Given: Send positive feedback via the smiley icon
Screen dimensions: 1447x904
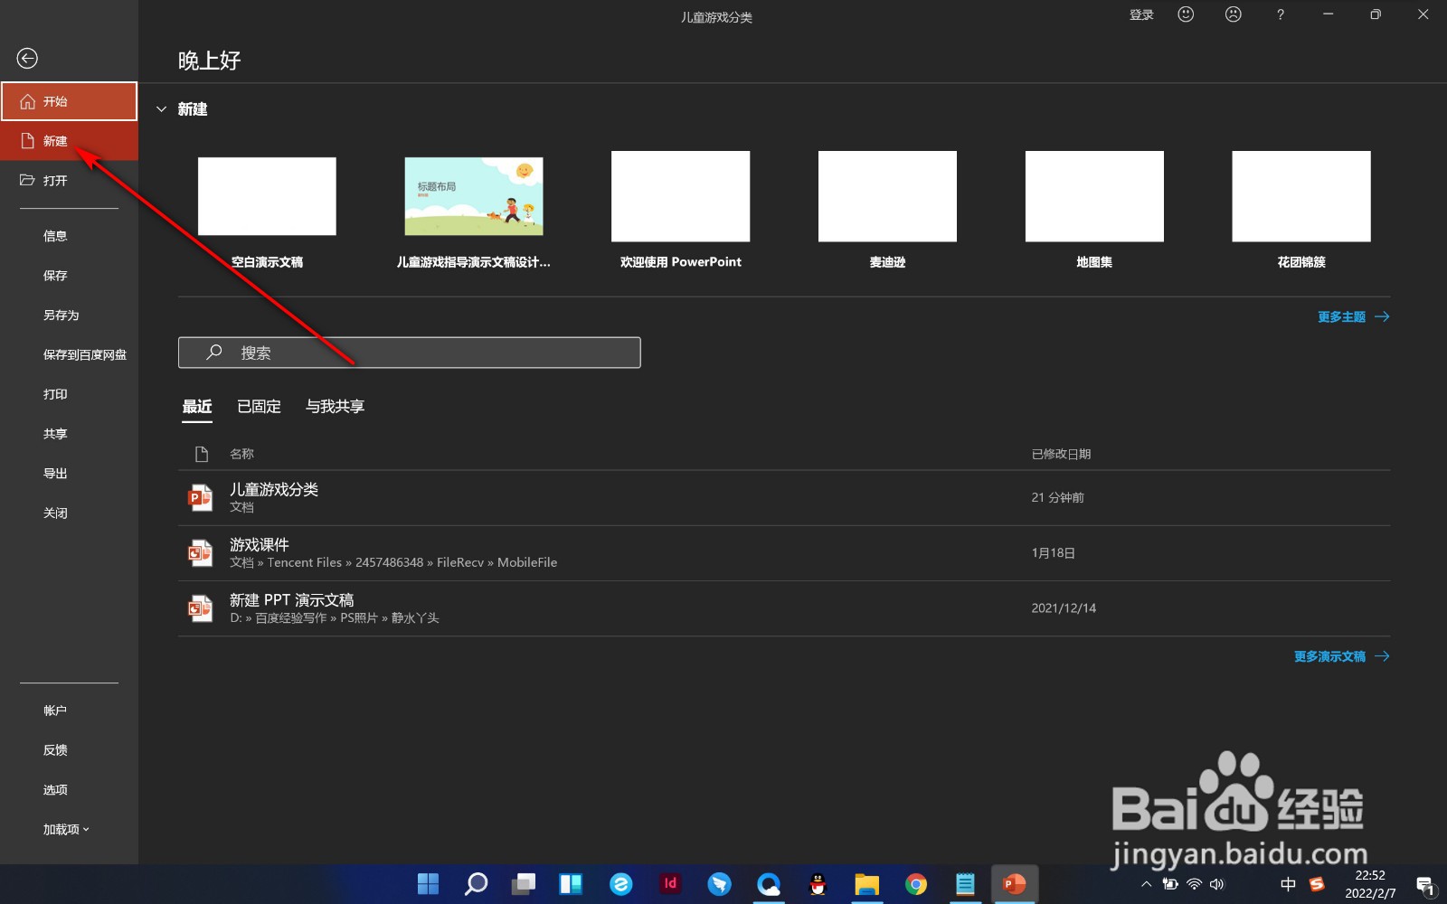Looking at the screenshot, I should click(x=1186, y=14).
